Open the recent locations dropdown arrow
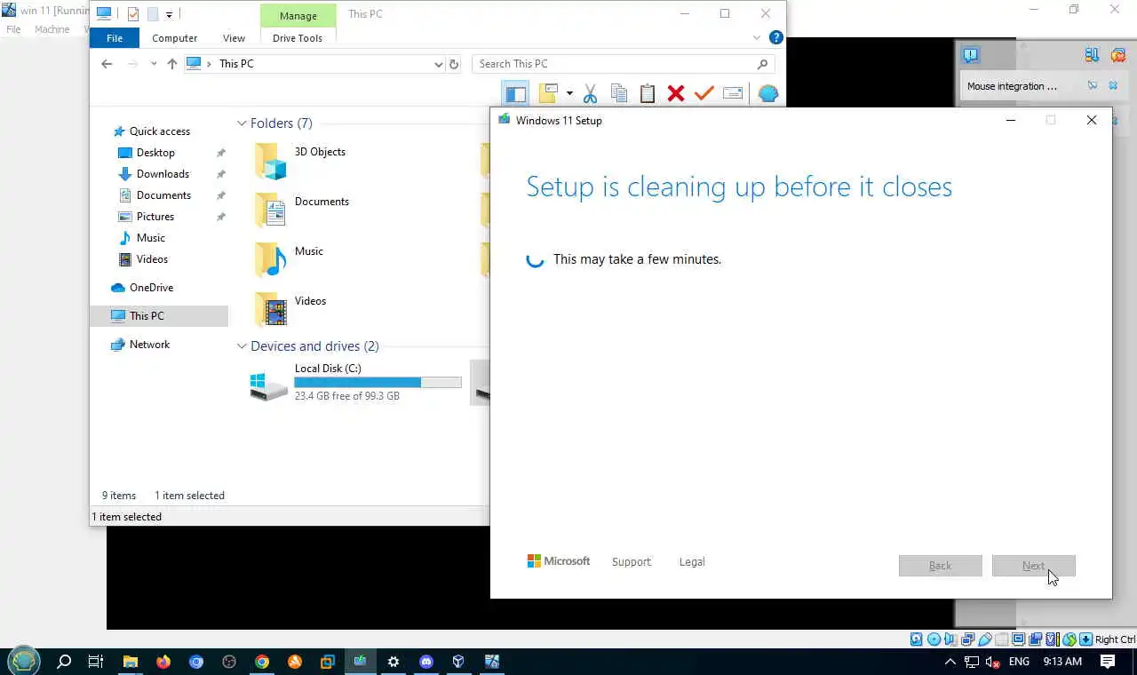Viewport: 1137px width, 675px height. [154, 64]
